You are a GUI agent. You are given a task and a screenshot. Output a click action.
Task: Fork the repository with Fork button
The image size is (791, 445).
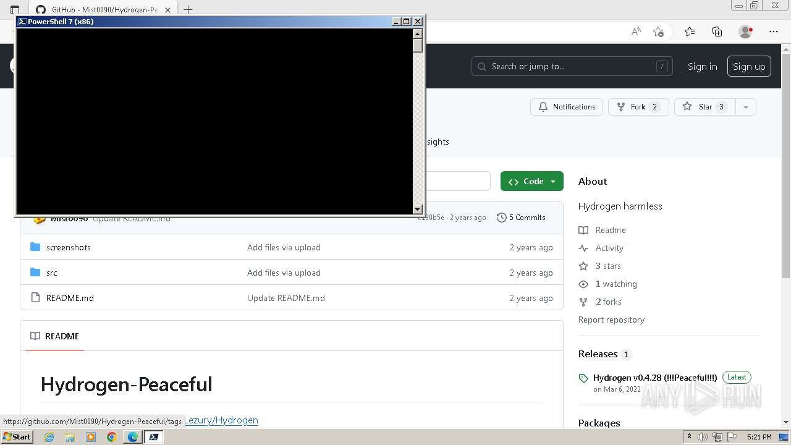(638, 107)
